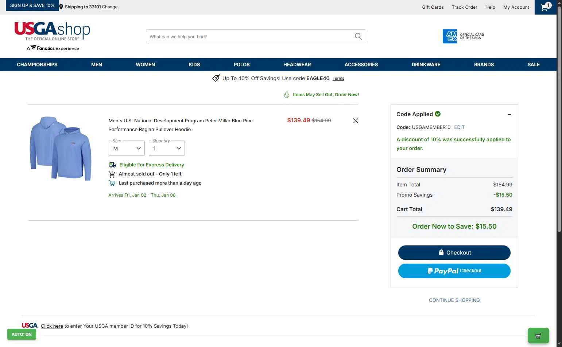Collapse the Code Applied panel

pyautogui.click(x=509, y=114)
